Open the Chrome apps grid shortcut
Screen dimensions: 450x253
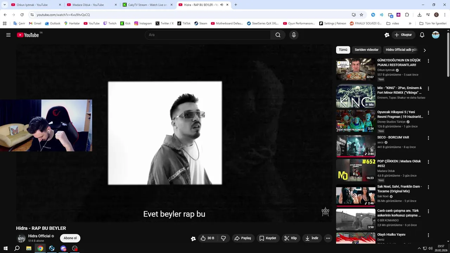tap(5, 24)
